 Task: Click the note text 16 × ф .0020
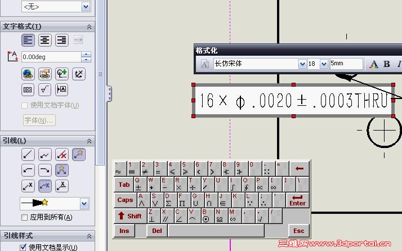(245, 101)
